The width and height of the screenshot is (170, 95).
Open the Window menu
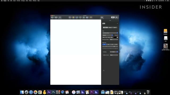(35, 1)
